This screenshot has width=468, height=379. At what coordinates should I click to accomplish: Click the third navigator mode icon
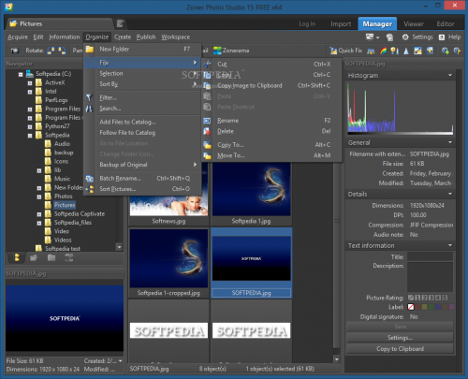point(51,257)
